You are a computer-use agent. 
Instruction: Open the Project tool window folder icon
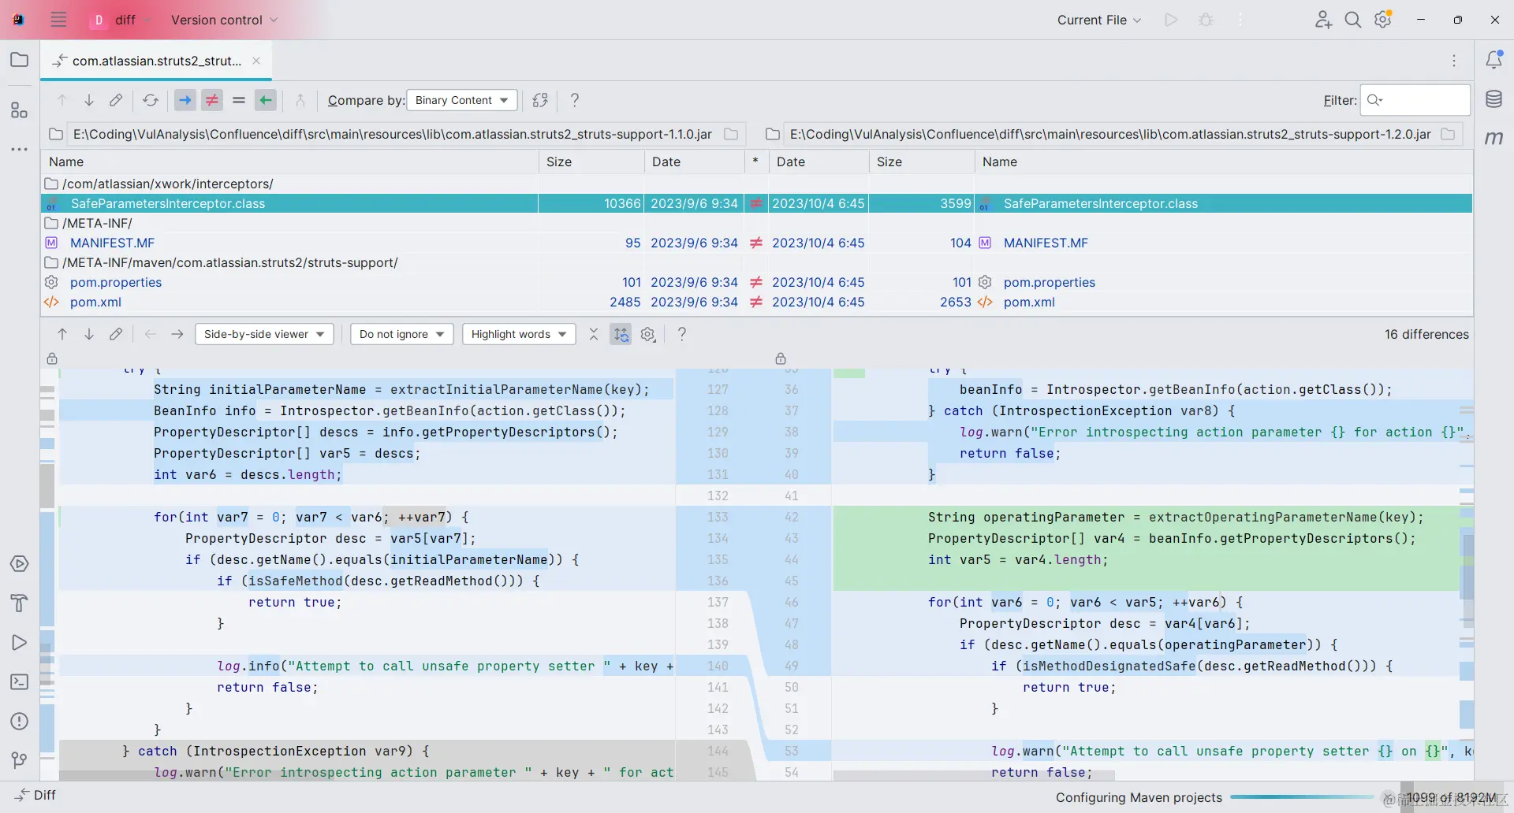click(x=20, y=60)
